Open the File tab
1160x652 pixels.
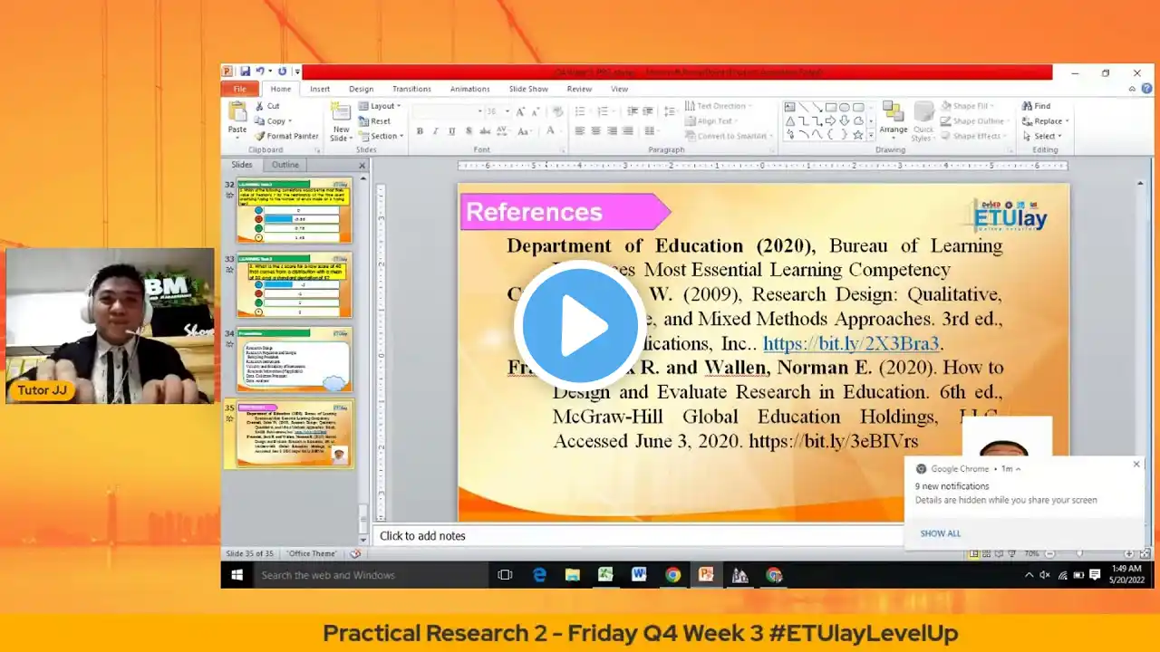point(240,89)
